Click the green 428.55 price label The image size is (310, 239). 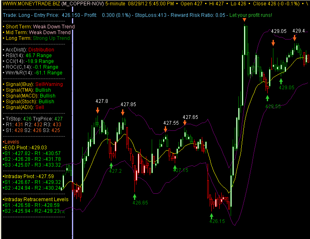coord(273,107)
